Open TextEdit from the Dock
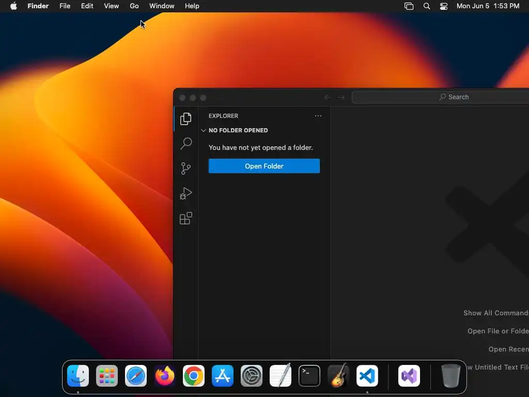Screen dimensions: 529x397 point(281,376)
